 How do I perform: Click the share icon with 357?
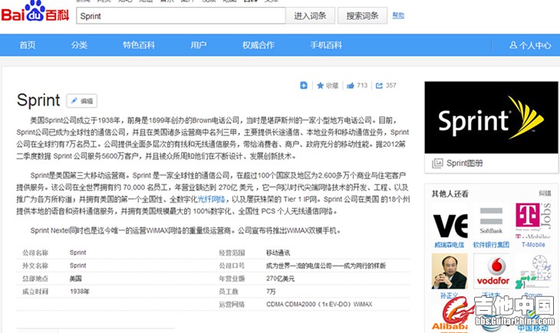click(379, 86)
